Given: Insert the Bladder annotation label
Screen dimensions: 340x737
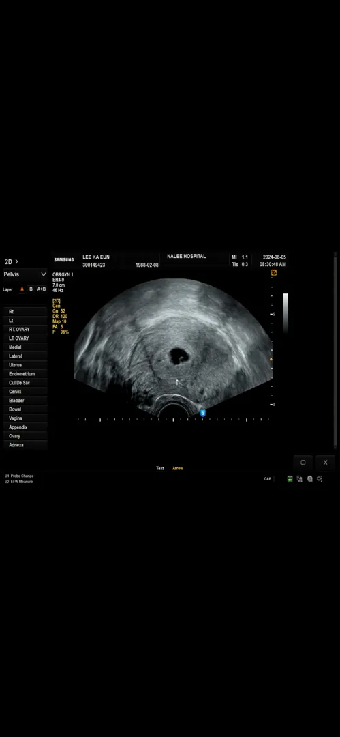Looking at the screenshot, I should [25, 401].
